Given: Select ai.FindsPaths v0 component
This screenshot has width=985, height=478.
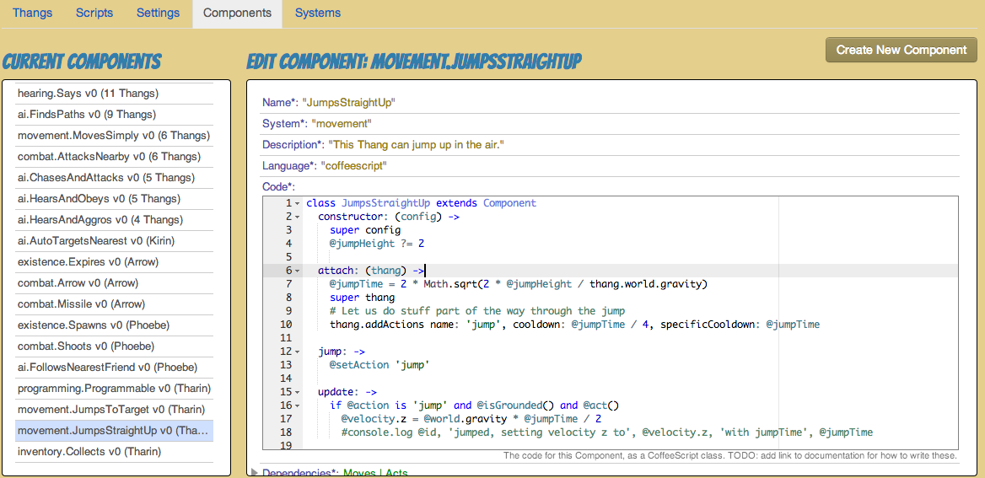Looking at the screenshot, I should coord(115,115).
